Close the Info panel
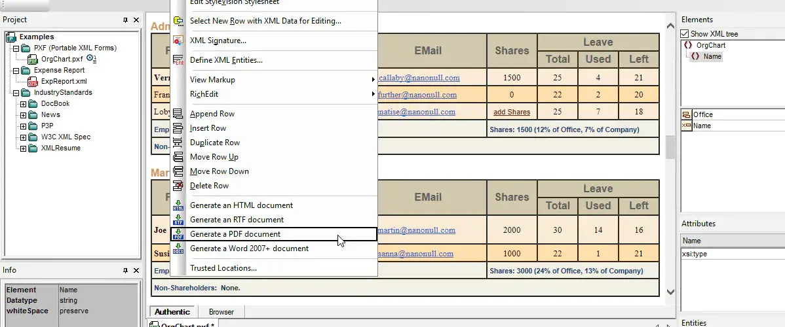This screenshot has height=327, width=785. coord(136,271)
